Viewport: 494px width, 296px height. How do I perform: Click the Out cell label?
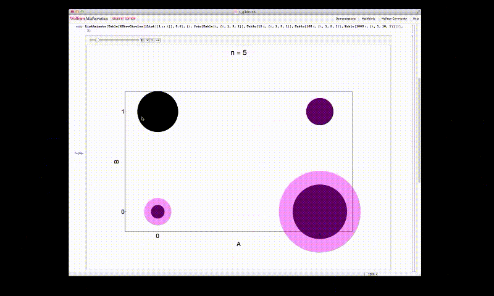coord(79,153)
